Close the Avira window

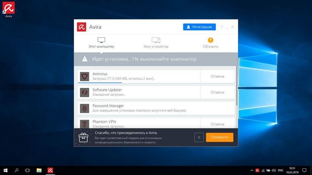click(x=232, y=27)
